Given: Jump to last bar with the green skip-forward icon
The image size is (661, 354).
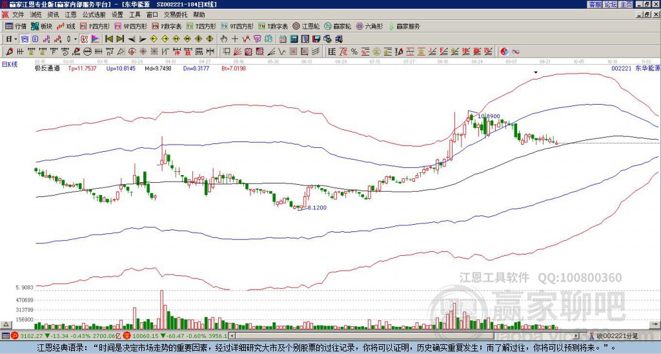Looking at the screenshot, I should (x=120, y=39).
